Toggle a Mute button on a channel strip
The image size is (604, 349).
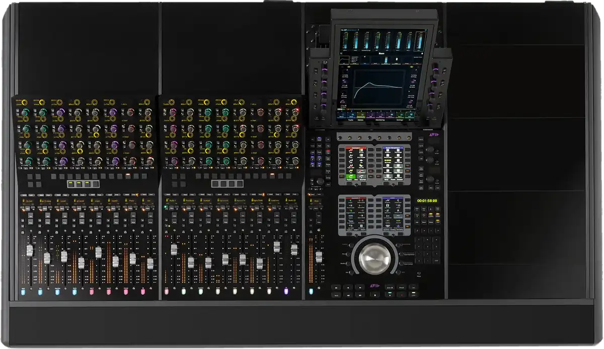coord(31,223)
